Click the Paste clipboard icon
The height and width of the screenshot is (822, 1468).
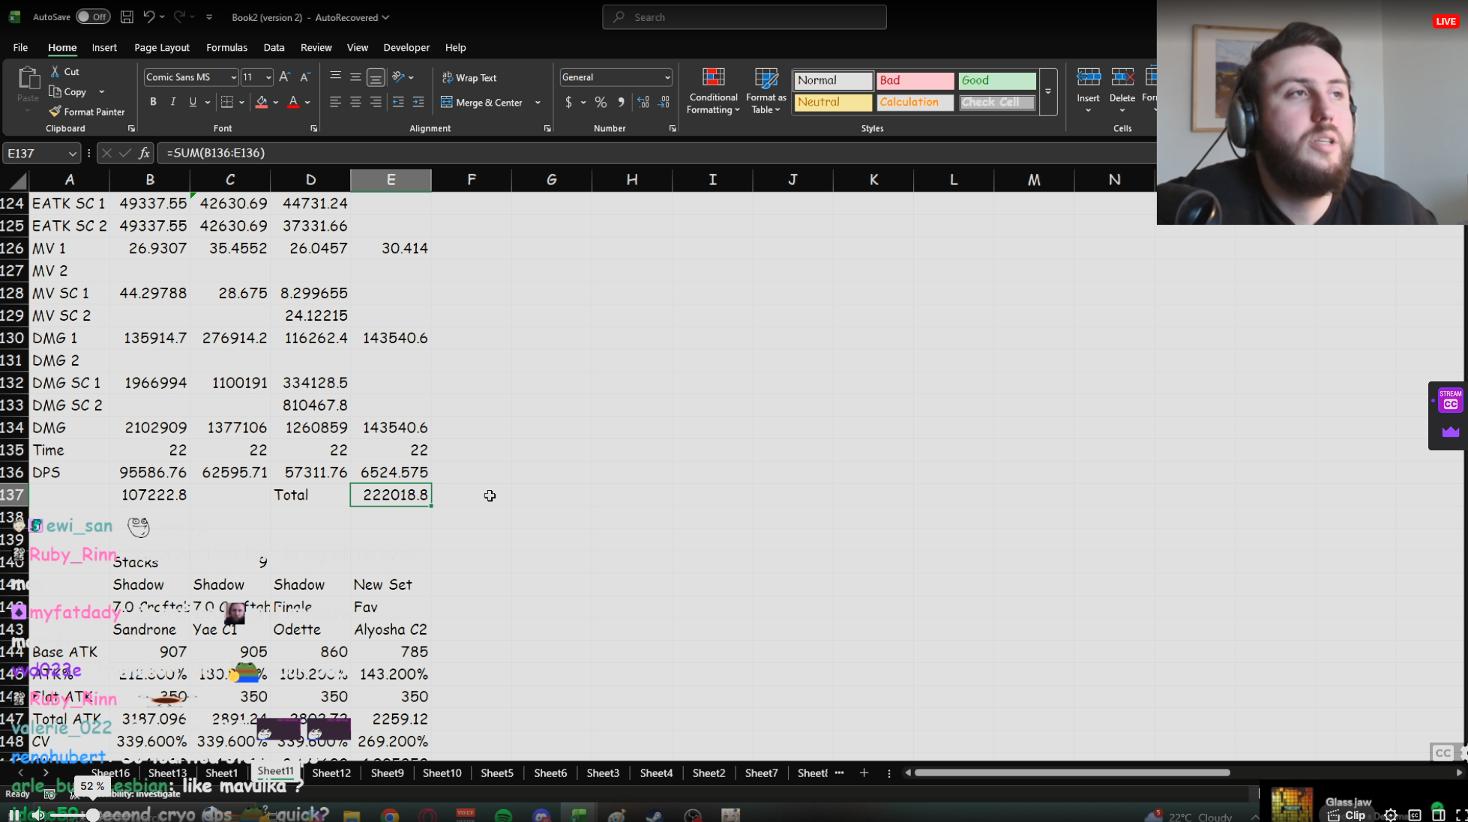point(28,79)
